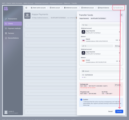
Task: Click the Transactions arrows icon
Action: (x=6, y=19)
